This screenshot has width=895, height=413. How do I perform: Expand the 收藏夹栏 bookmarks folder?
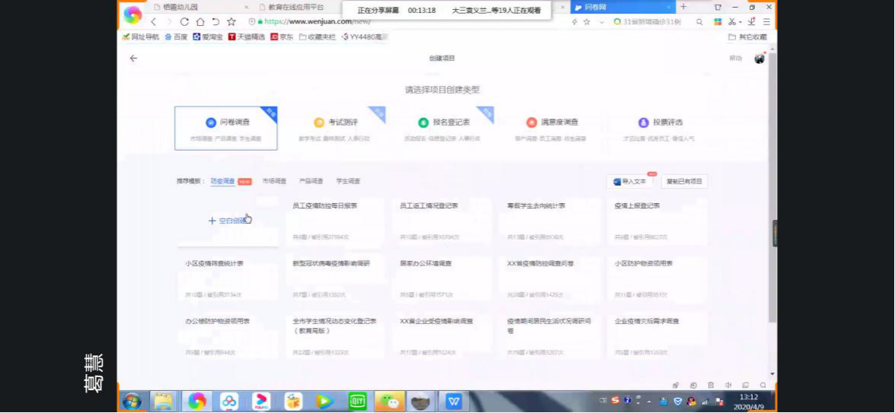tap(317, 37)
